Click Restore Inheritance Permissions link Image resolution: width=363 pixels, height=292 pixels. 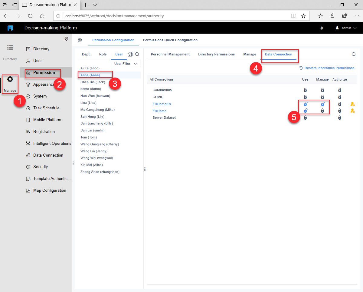tap(327, 68)
